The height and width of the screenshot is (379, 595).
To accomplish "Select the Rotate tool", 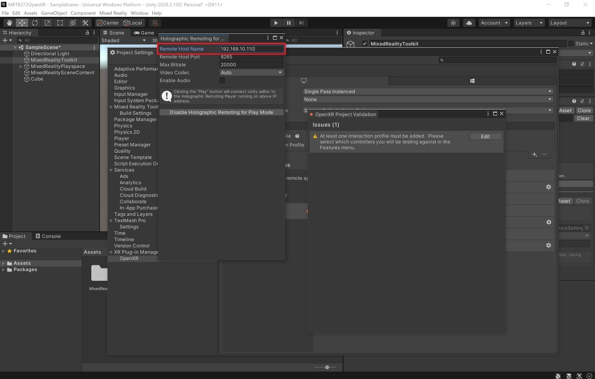I will tap(35, 23).
